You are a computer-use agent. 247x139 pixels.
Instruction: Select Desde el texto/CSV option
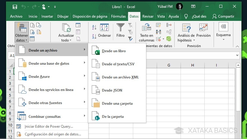pyautogui.click(x=117, y=64)
